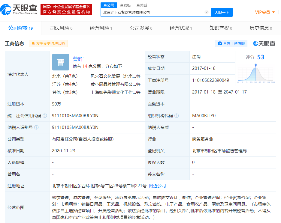The image size is (281, 223).
Task: Expand the VIP会员 dropdown menu
Action: click(273, 12)
